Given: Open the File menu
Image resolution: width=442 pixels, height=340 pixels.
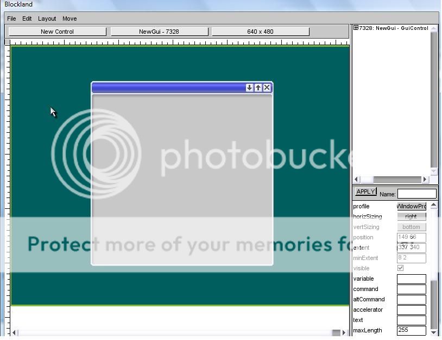Looking at the screenshot, I should [x=11, y=18].
